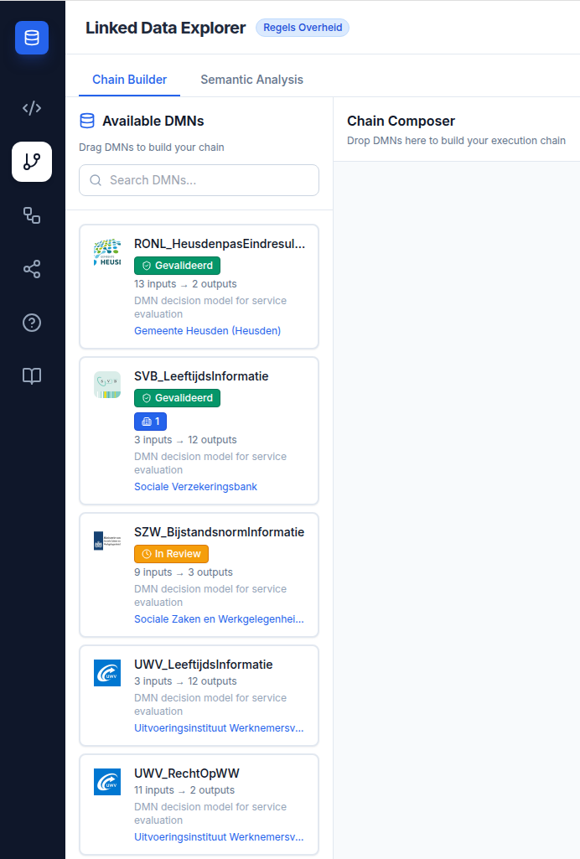Open the Sociale Verzekeringsbank link

(195, 486)
